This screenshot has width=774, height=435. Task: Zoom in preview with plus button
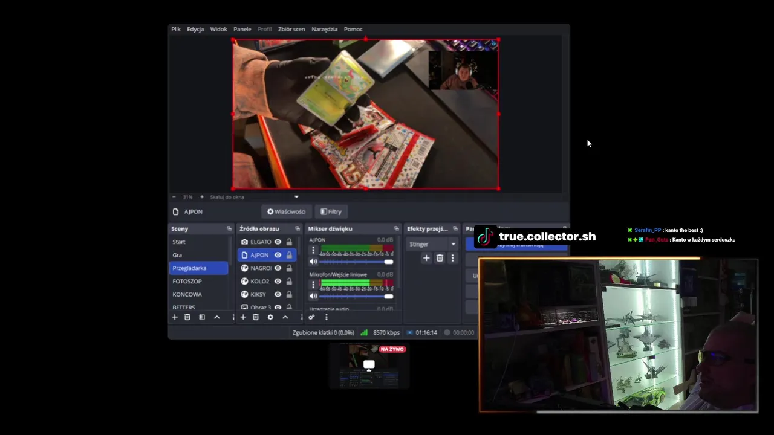[x=201, y=197]
